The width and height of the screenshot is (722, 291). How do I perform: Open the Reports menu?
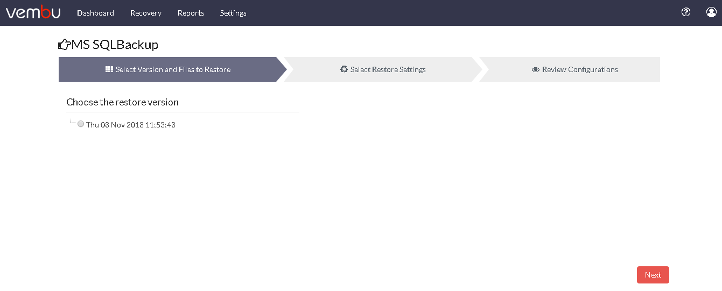(x=191, y=13)
